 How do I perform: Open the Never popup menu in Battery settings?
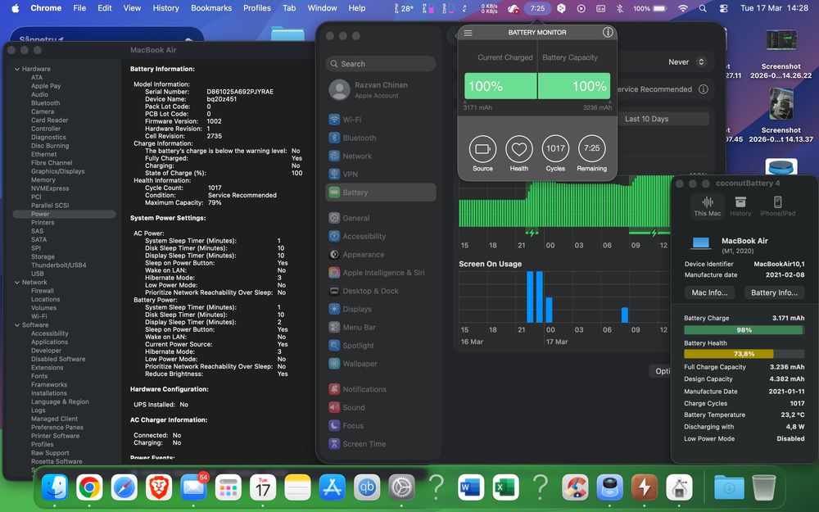[x=686, y=61]
